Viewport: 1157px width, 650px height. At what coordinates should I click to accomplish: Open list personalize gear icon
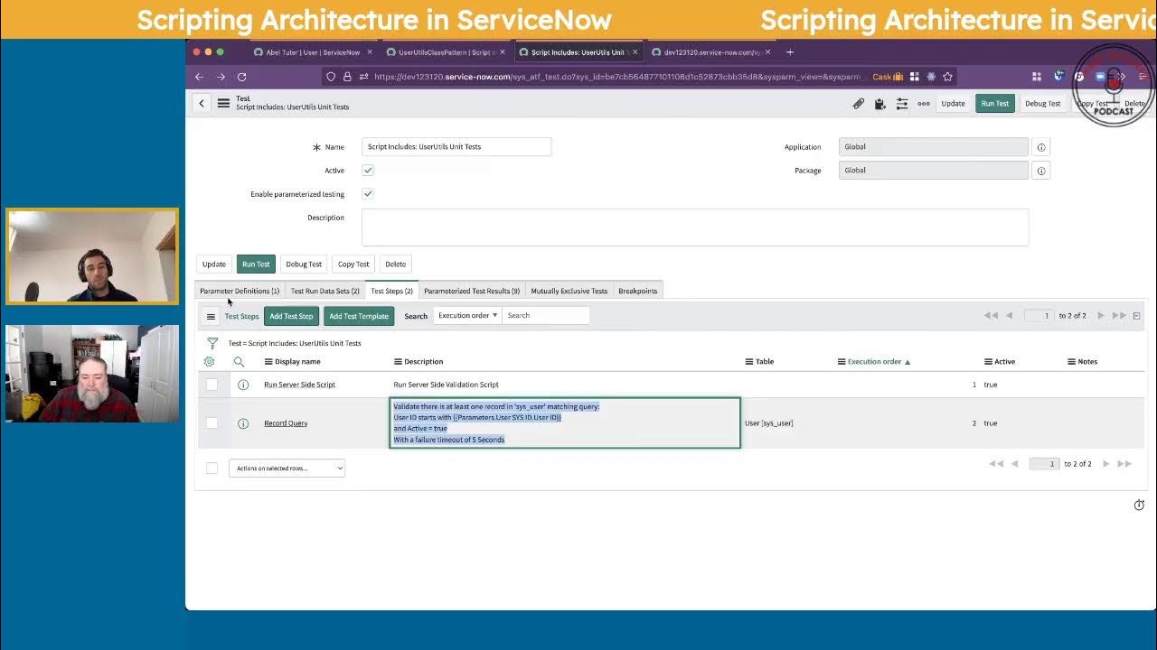[x=210, y=361]
